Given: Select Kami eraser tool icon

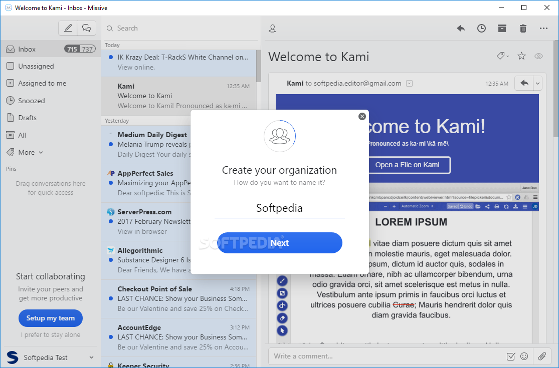Looking at the screenshot, I should point(282,318).
